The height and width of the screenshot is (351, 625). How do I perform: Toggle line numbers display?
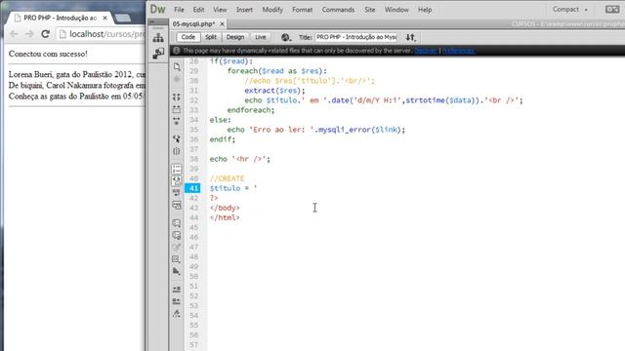coord(177,169)
